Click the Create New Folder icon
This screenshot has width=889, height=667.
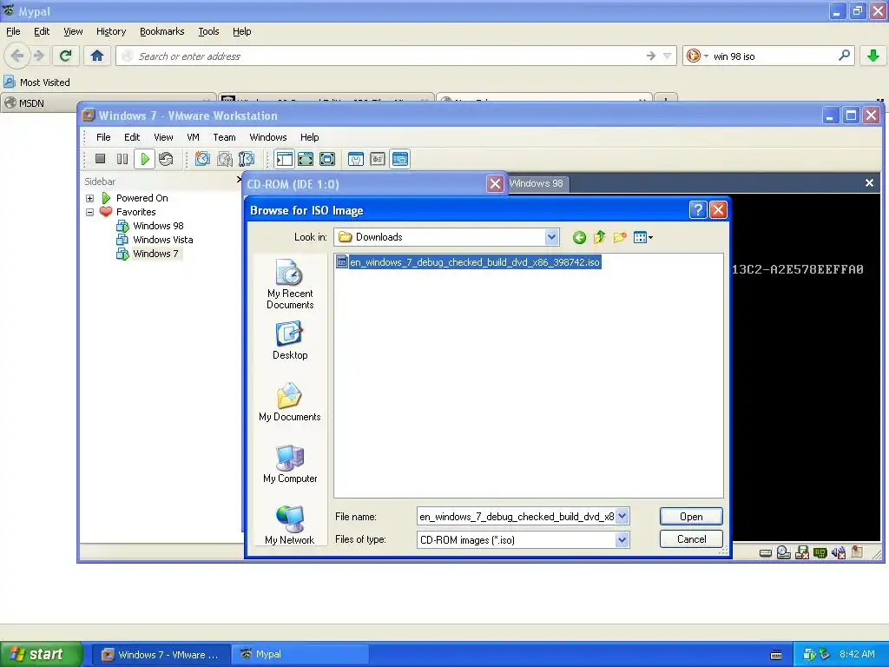(x=620, y=238)
